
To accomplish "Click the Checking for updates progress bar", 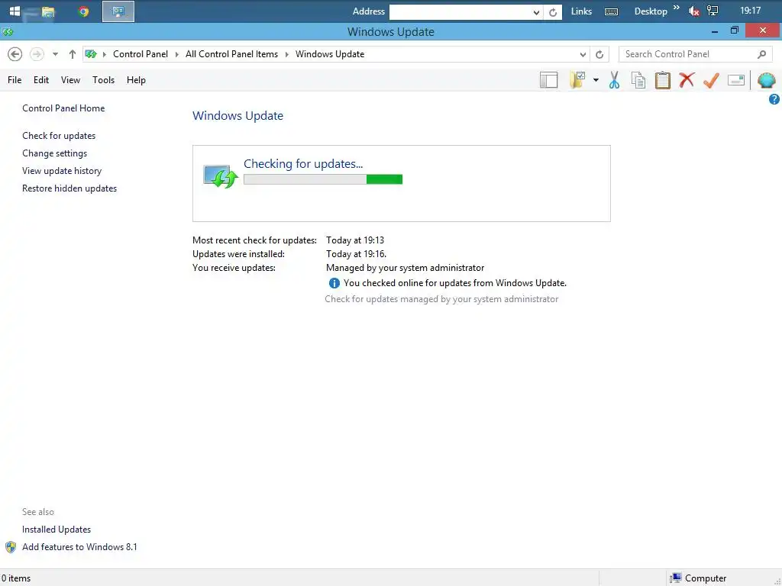I will click(323, 179).
